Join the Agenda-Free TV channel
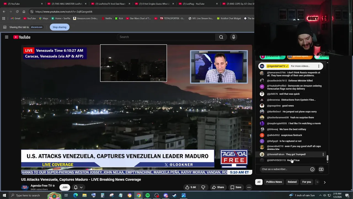This screenshot has height=199, width=353. [x=65, y=187]
